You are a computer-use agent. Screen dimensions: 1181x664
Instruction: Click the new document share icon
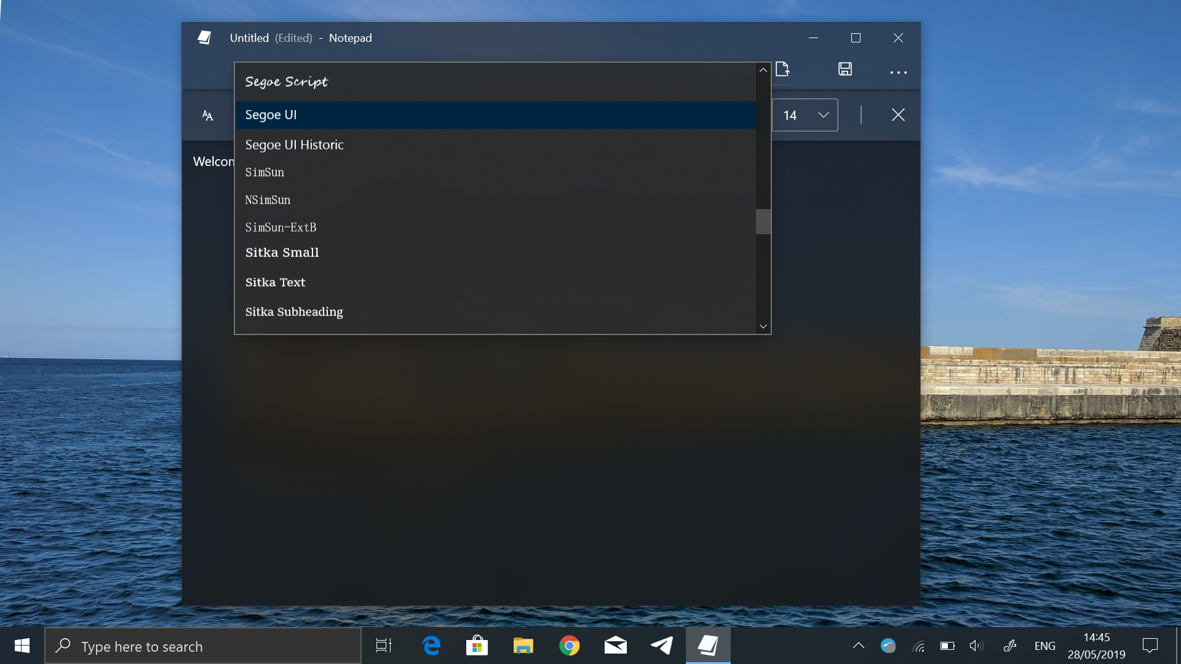782,69
